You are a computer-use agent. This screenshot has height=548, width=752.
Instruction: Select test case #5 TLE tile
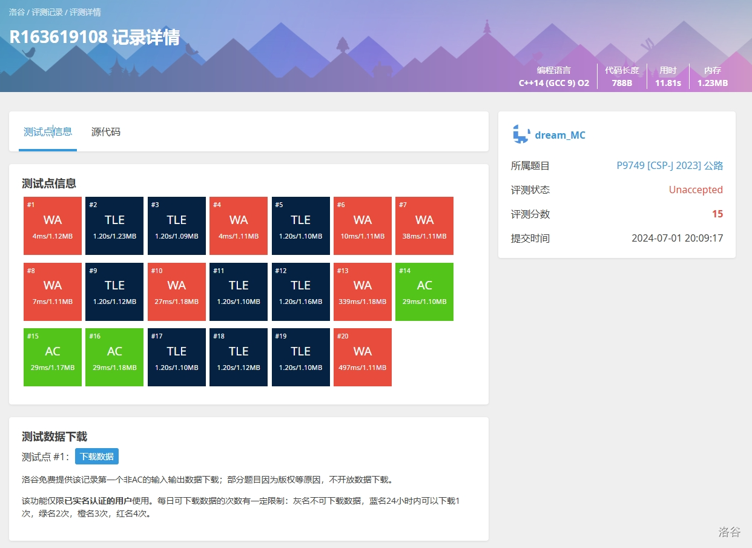tap(301, 226)
